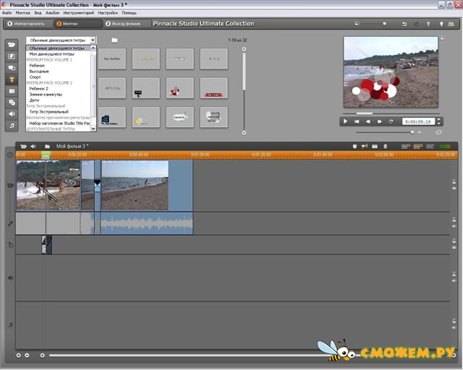Open the Вид menu

point(38,13)
